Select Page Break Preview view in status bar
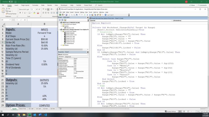Image resolution: width=209 pixels, height=117 pixels. (188, 112)
